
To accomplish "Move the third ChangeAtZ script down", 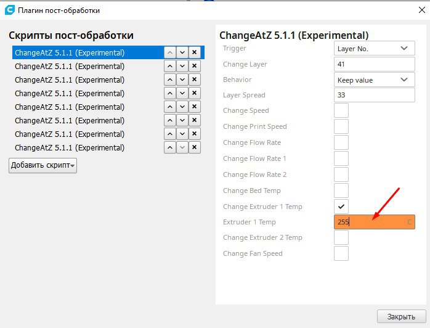I will [182, 80].
